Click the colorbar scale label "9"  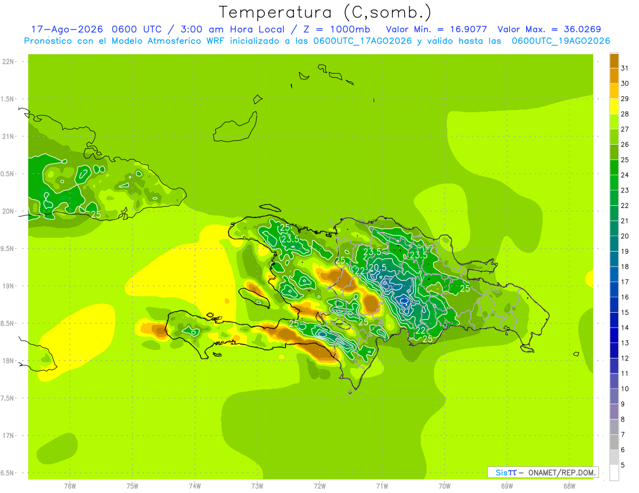(623, 404)
